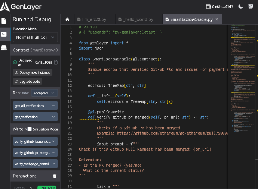Click the deployed checkmark status icon
This screenshot has width=258, height=189.
coord(15,62)
